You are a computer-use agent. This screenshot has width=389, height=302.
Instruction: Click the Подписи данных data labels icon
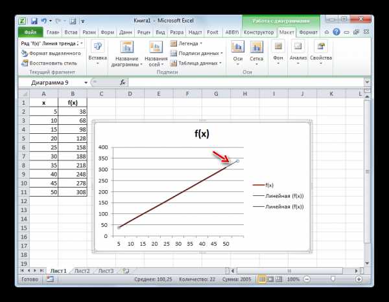pyautogui.click(x=173, y=53)
